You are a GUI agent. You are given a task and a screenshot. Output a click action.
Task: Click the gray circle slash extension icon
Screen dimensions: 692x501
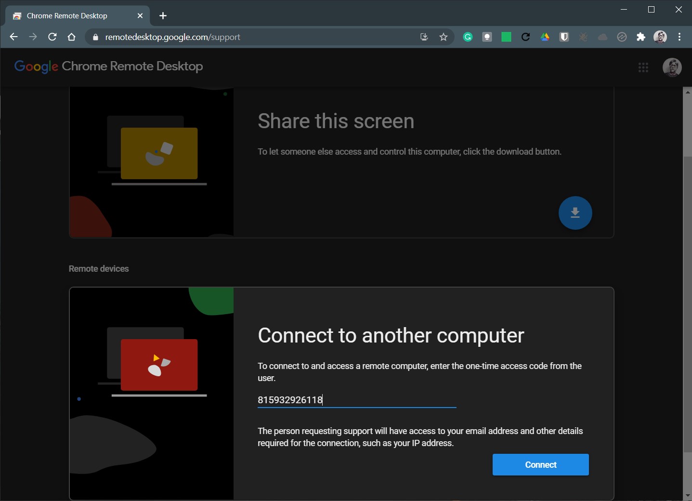tap(622, 37)
